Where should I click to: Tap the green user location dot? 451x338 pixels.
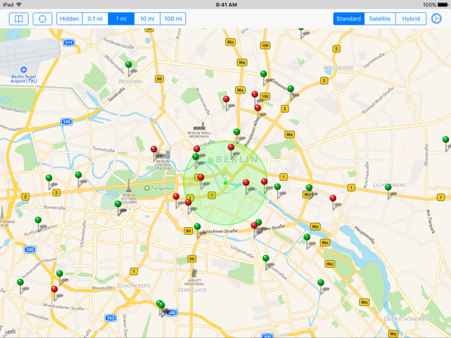[225, 183]
